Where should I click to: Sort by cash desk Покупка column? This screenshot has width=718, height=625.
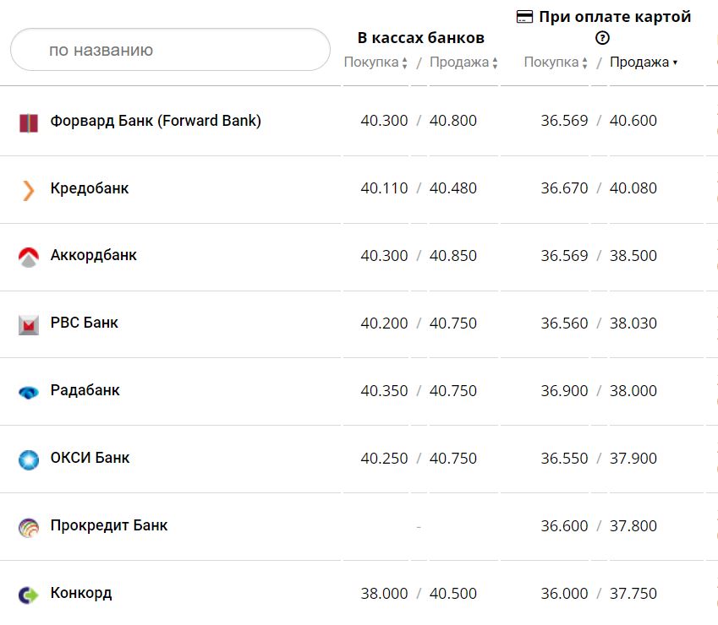point(375,62)
